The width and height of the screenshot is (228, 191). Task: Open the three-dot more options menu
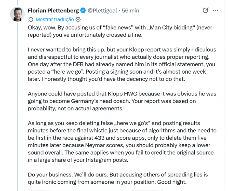click(215, 10)
